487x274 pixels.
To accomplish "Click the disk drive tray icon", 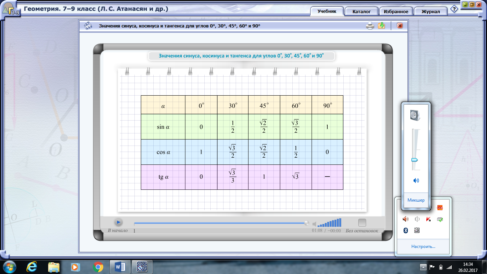I will [x=417, y=230].
